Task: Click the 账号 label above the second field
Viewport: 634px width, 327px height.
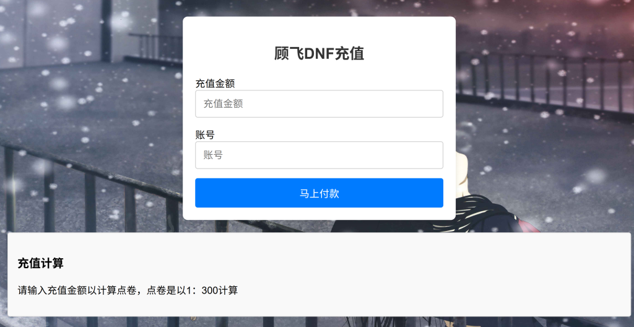Action: [x=205, y=135]
